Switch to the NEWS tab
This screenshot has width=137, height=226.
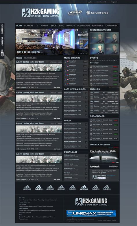19,58
